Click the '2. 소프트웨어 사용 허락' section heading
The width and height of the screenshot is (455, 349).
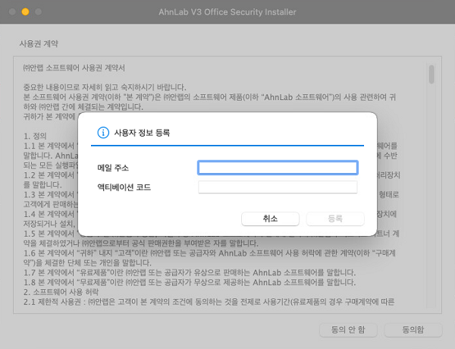click(61, 292)
